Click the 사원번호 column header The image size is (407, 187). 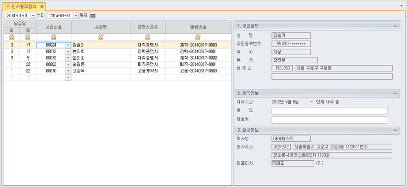54,27
